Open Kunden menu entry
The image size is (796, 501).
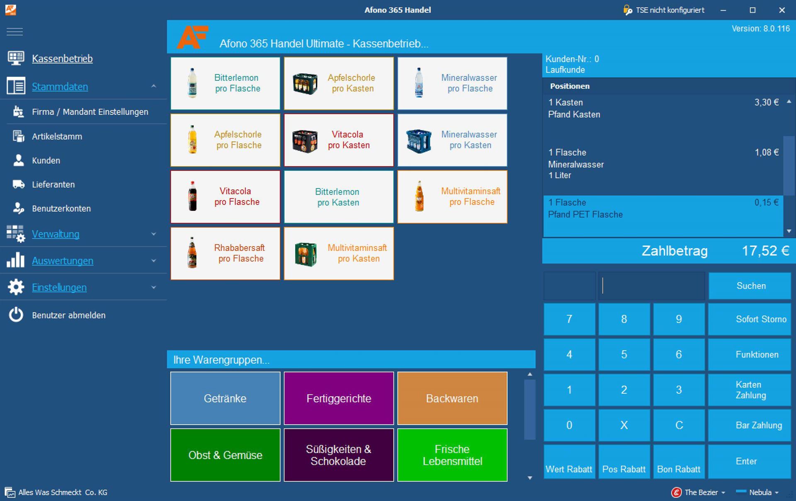46,160
